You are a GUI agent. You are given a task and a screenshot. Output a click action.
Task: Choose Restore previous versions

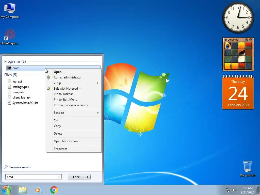[73, 105]
